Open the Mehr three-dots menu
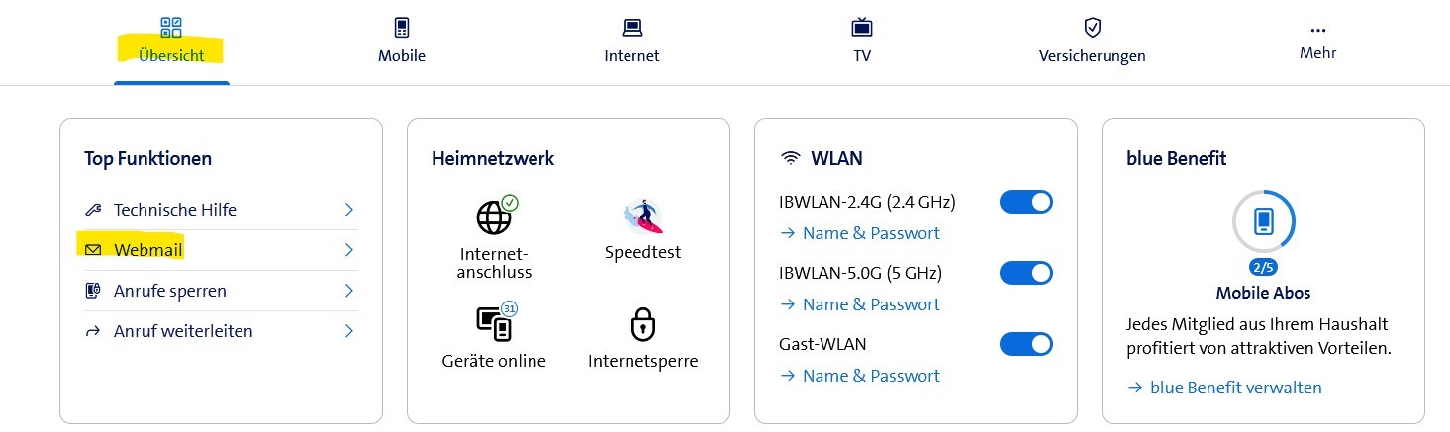This screenshot has width=1450, height=432. pyautogui.click(x=1317, y=30)
